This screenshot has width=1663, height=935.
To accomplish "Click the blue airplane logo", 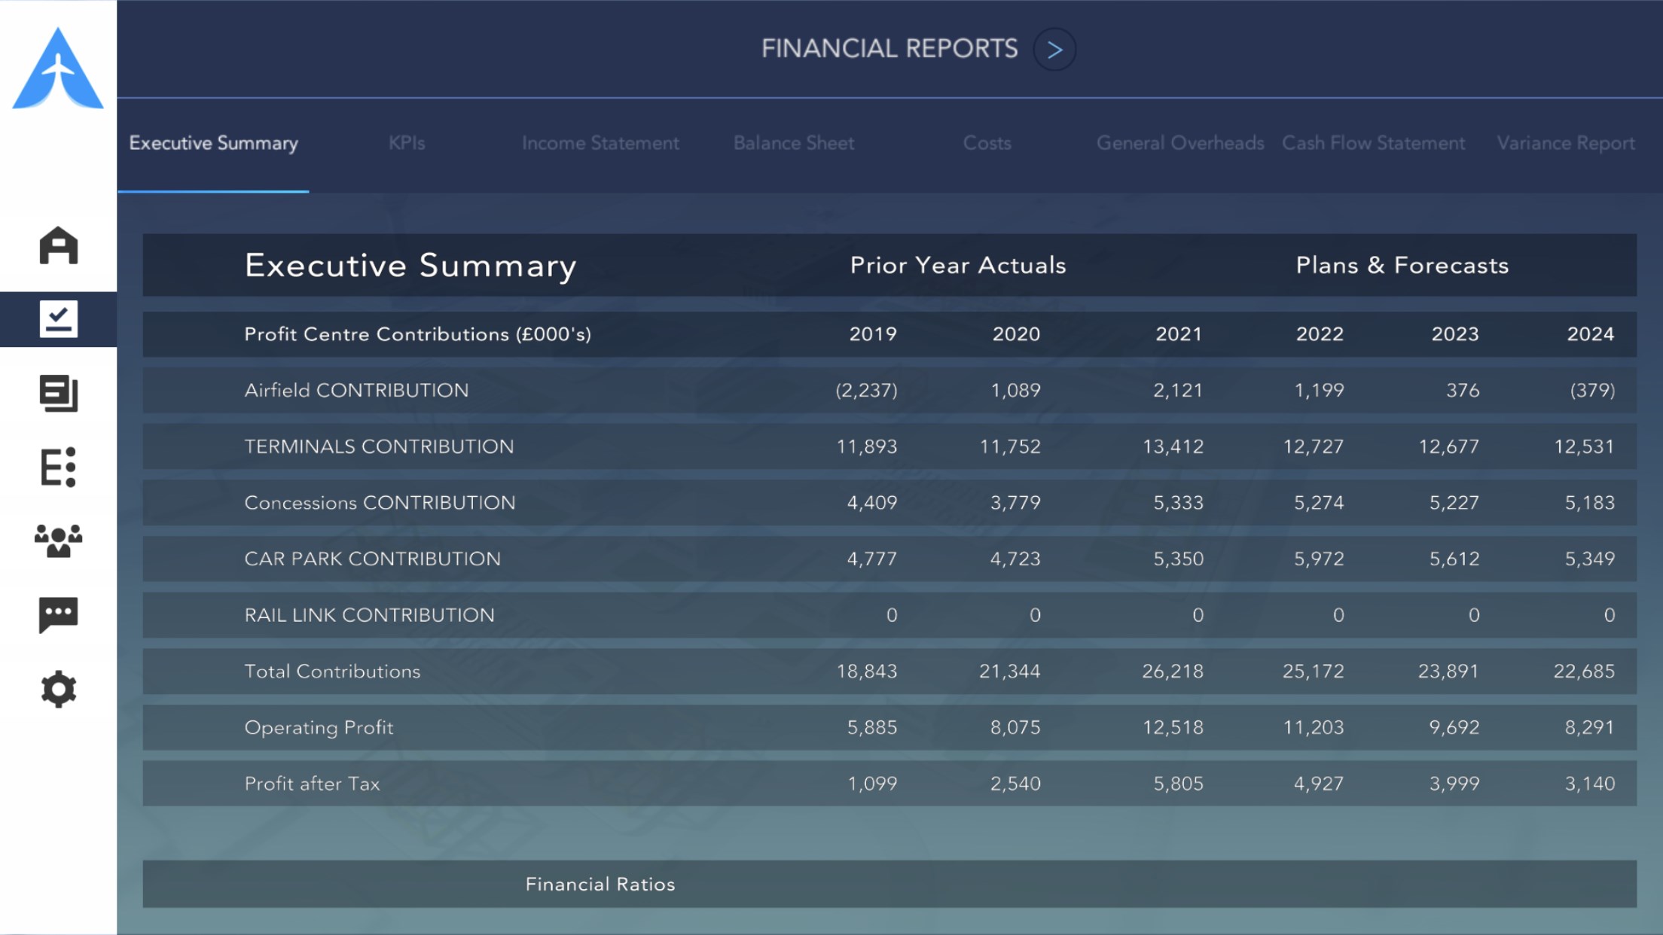I will pyautogui.click(x=58, y=69).
